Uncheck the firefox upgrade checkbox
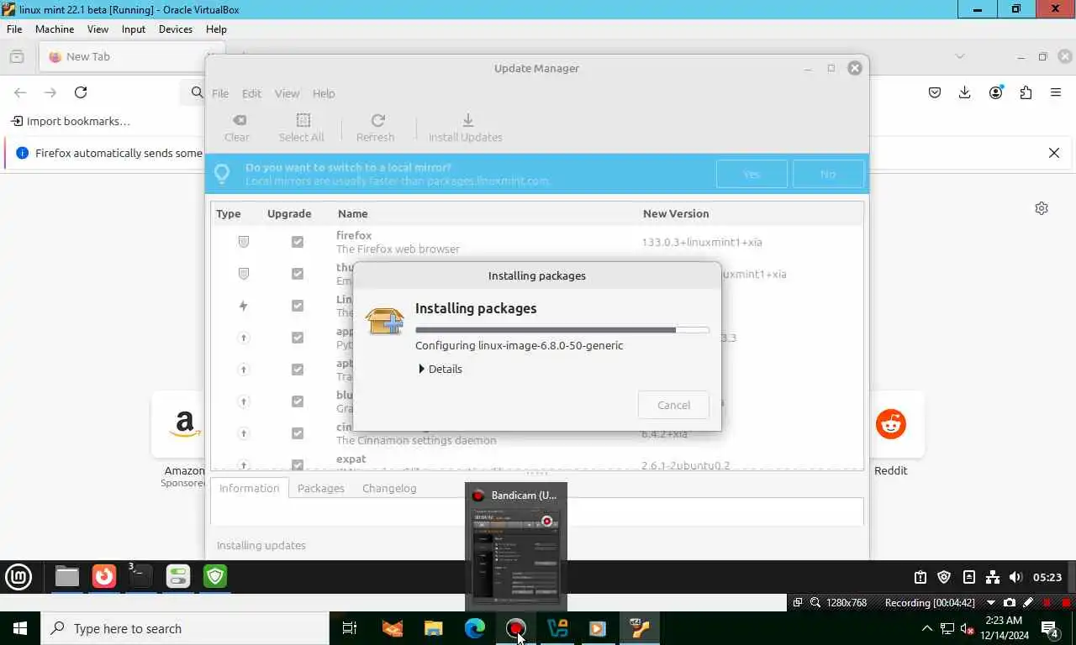 tap(297, 242)
